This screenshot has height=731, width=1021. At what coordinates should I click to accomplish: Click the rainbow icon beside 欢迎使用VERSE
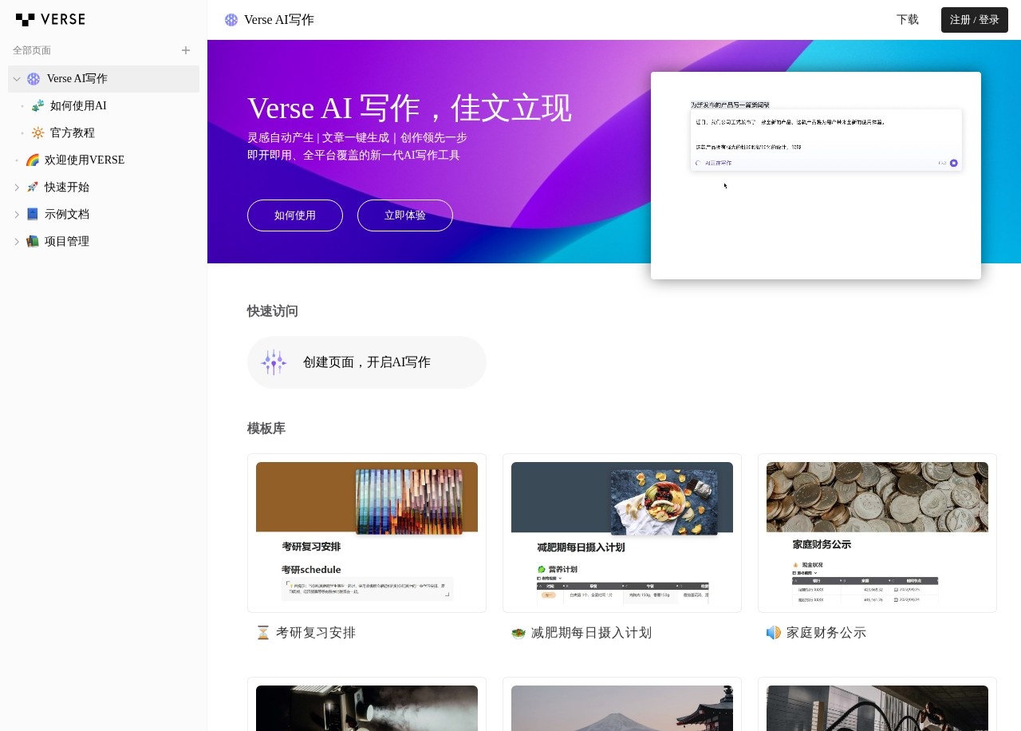33,160
